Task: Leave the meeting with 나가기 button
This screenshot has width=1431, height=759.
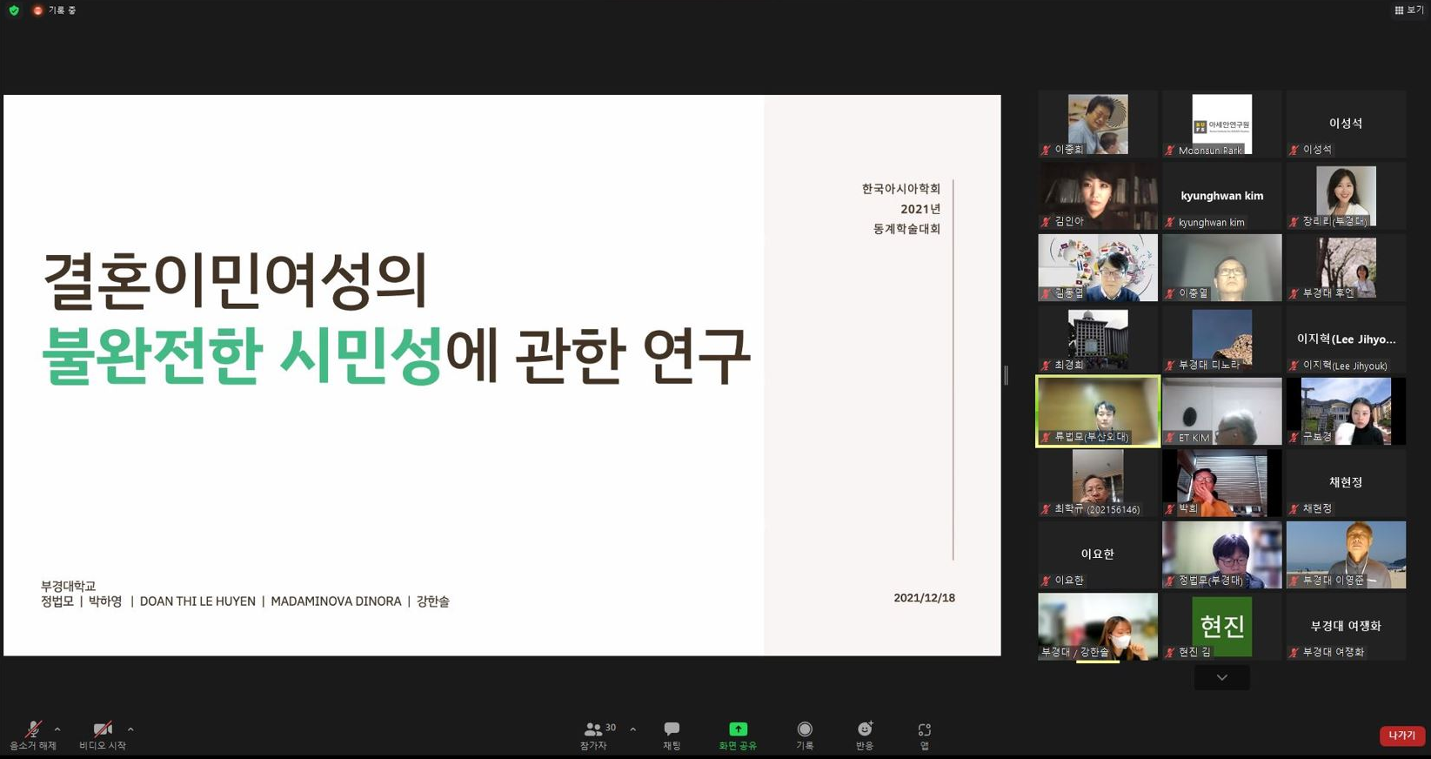Action: click(x=1401, y=735)
